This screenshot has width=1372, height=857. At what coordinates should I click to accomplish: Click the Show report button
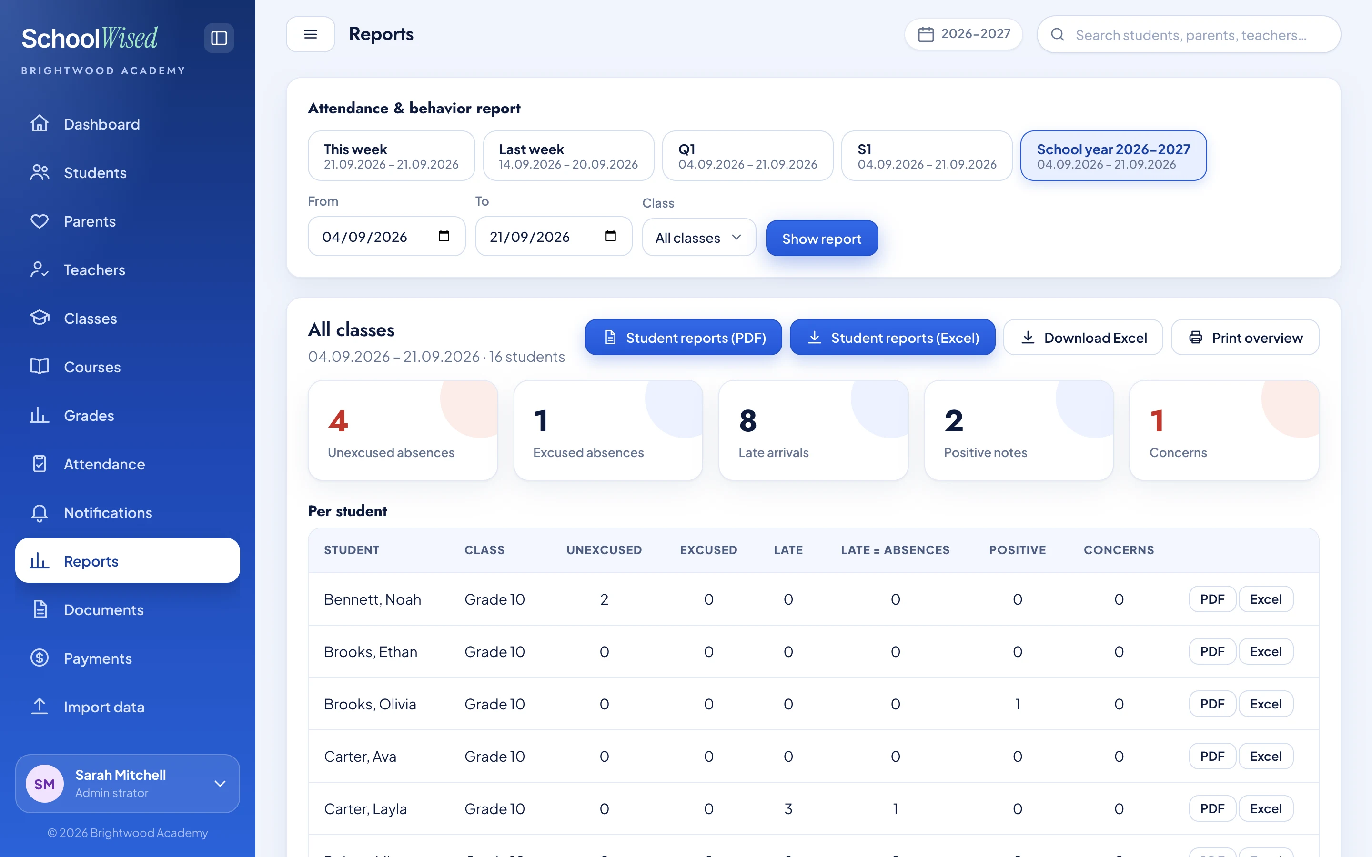point(821,238)
